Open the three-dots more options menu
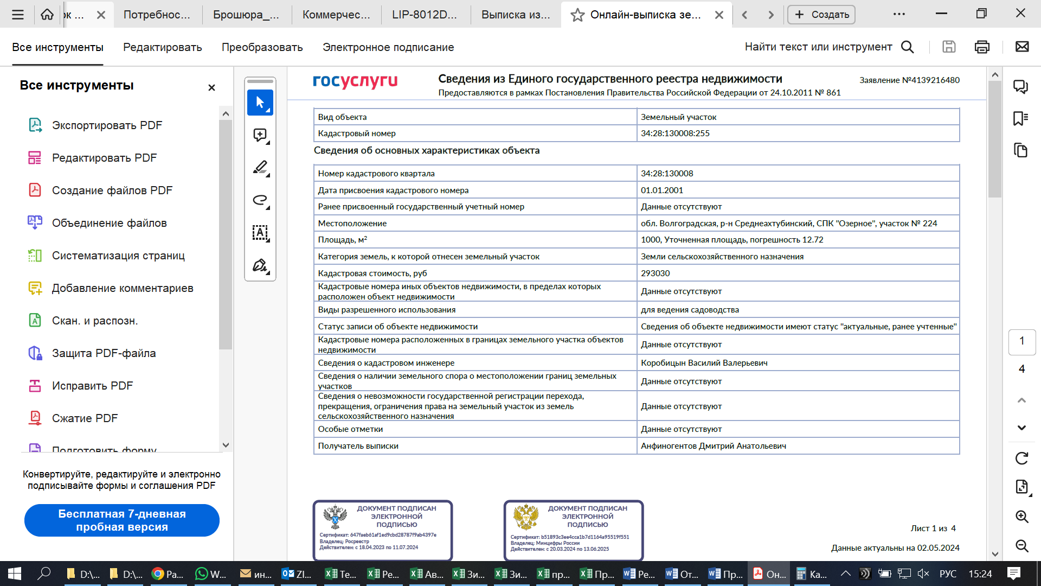Viewport: 1041px width, 586px height. tap(899, 15)
